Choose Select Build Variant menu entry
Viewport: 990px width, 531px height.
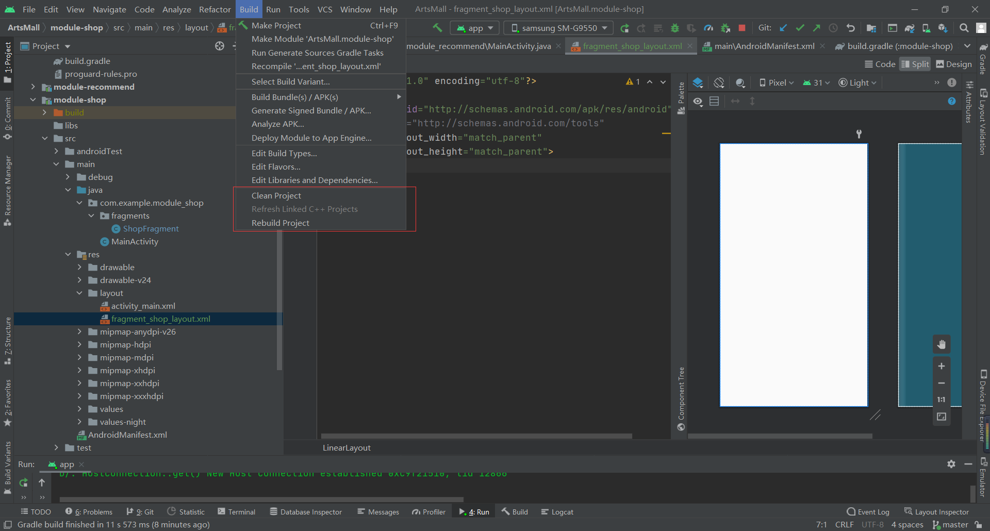pos(320,81)
